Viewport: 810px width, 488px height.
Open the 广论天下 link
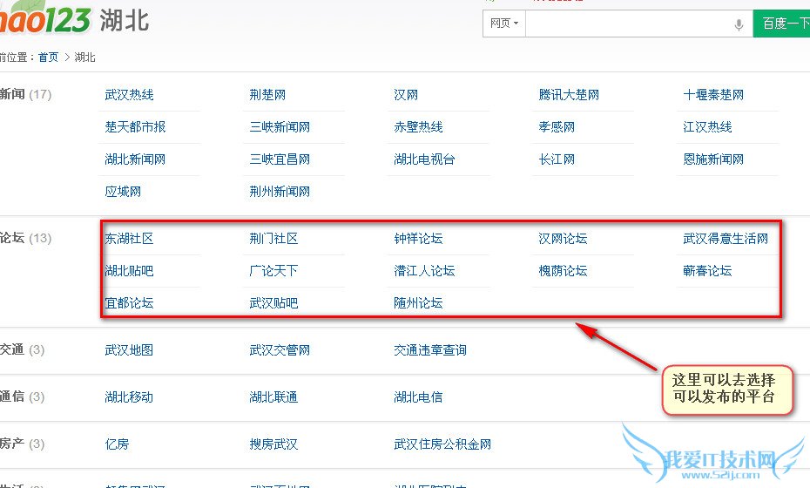click(x=273, y=271)
